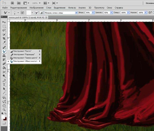Click the current brush load swatch

(x=29, y=13)
